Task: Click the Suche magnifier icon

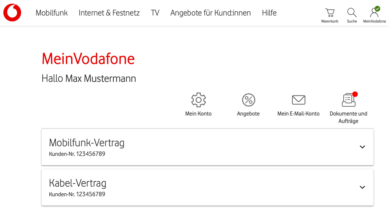Action: tap(352, 13)
